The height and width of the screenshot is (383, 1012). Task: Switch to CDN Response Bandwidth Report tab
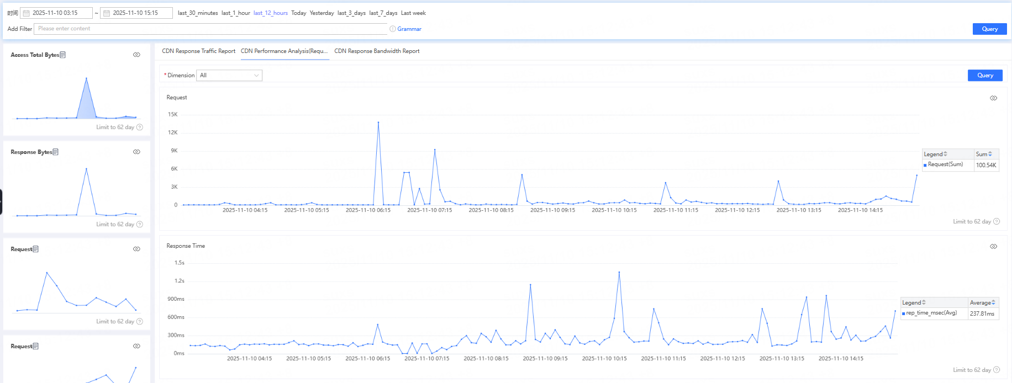click(377, 51)
